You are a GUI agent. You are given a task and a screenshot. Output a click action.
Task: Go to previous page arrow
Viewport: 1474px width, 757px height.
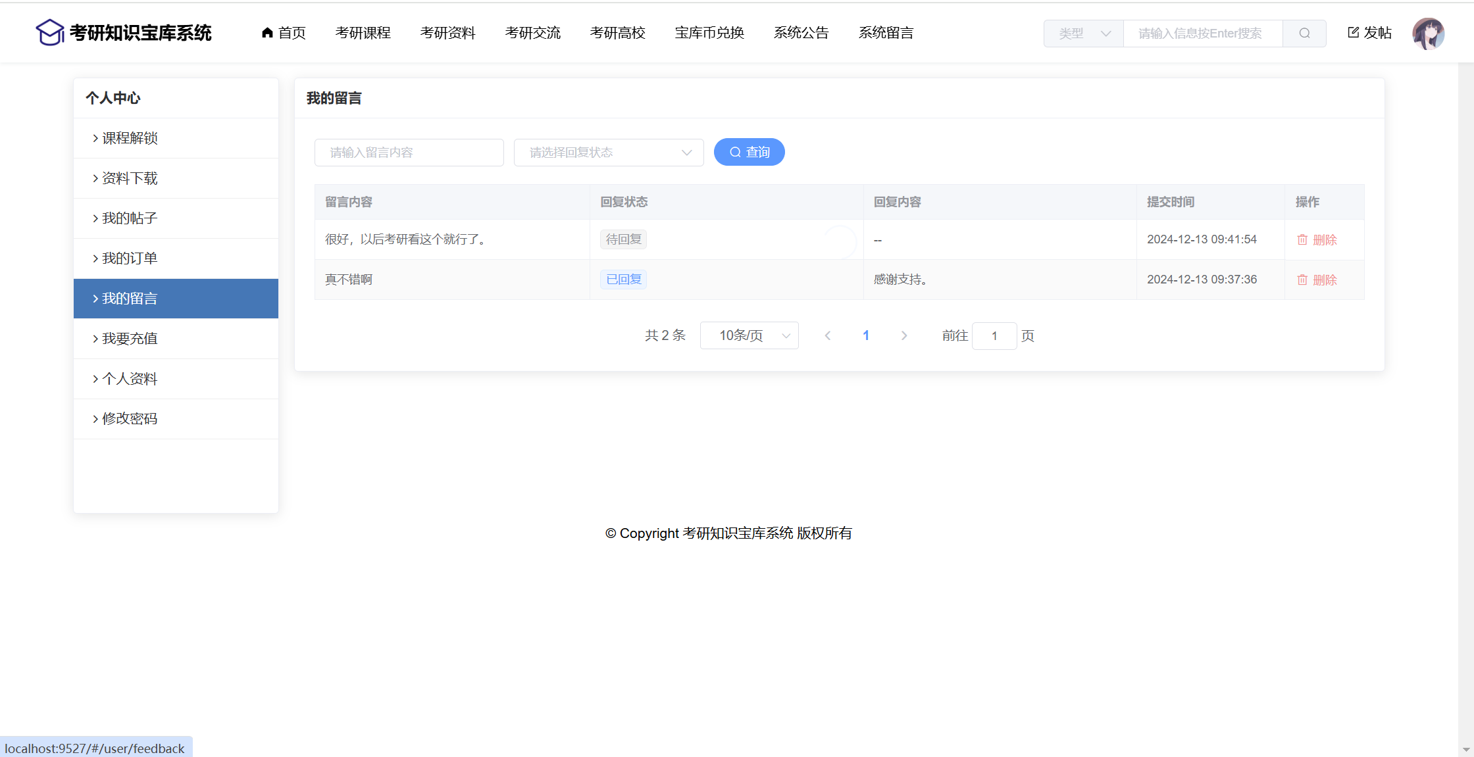click(x=828, y=336)
